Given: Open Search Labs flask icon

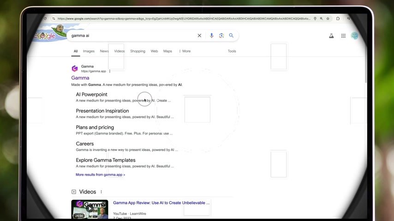Looking at the screenshot, I should (x=331, y=36).
